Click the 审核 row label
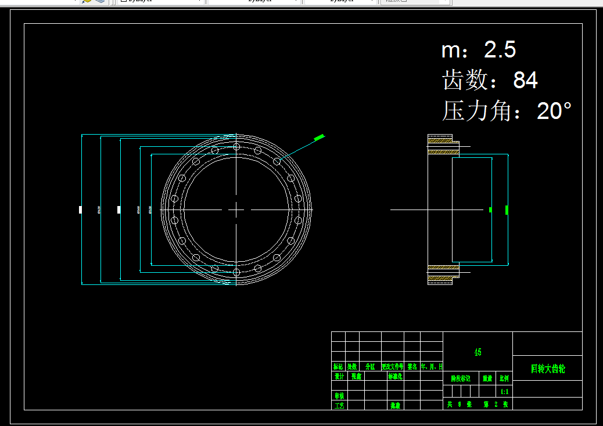Screen dimensions: 603x426 339,395
